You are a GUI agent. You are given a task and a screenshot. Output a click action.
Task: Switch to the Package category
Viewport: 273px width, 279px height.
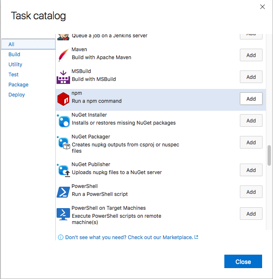[18, 85]
